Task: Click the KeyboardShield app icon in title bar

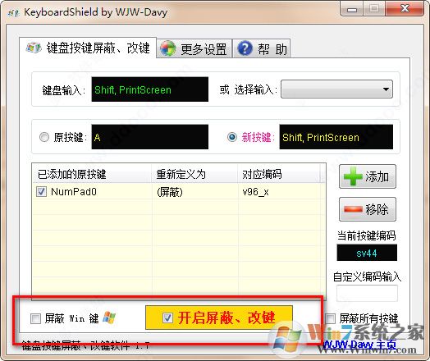Action: (x=13, y=13)
